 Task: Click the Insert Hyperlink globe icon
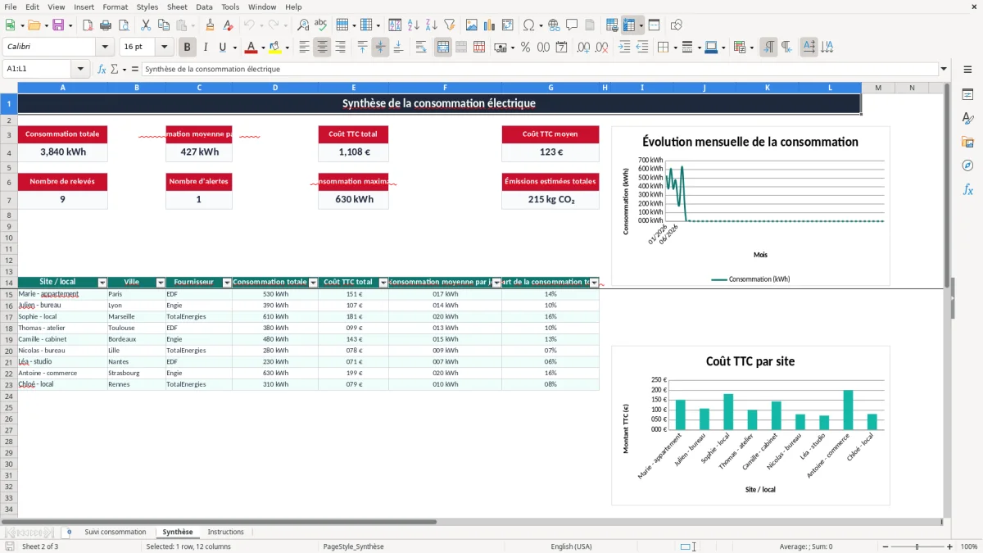pyautogui.click(x=554, y=25)
